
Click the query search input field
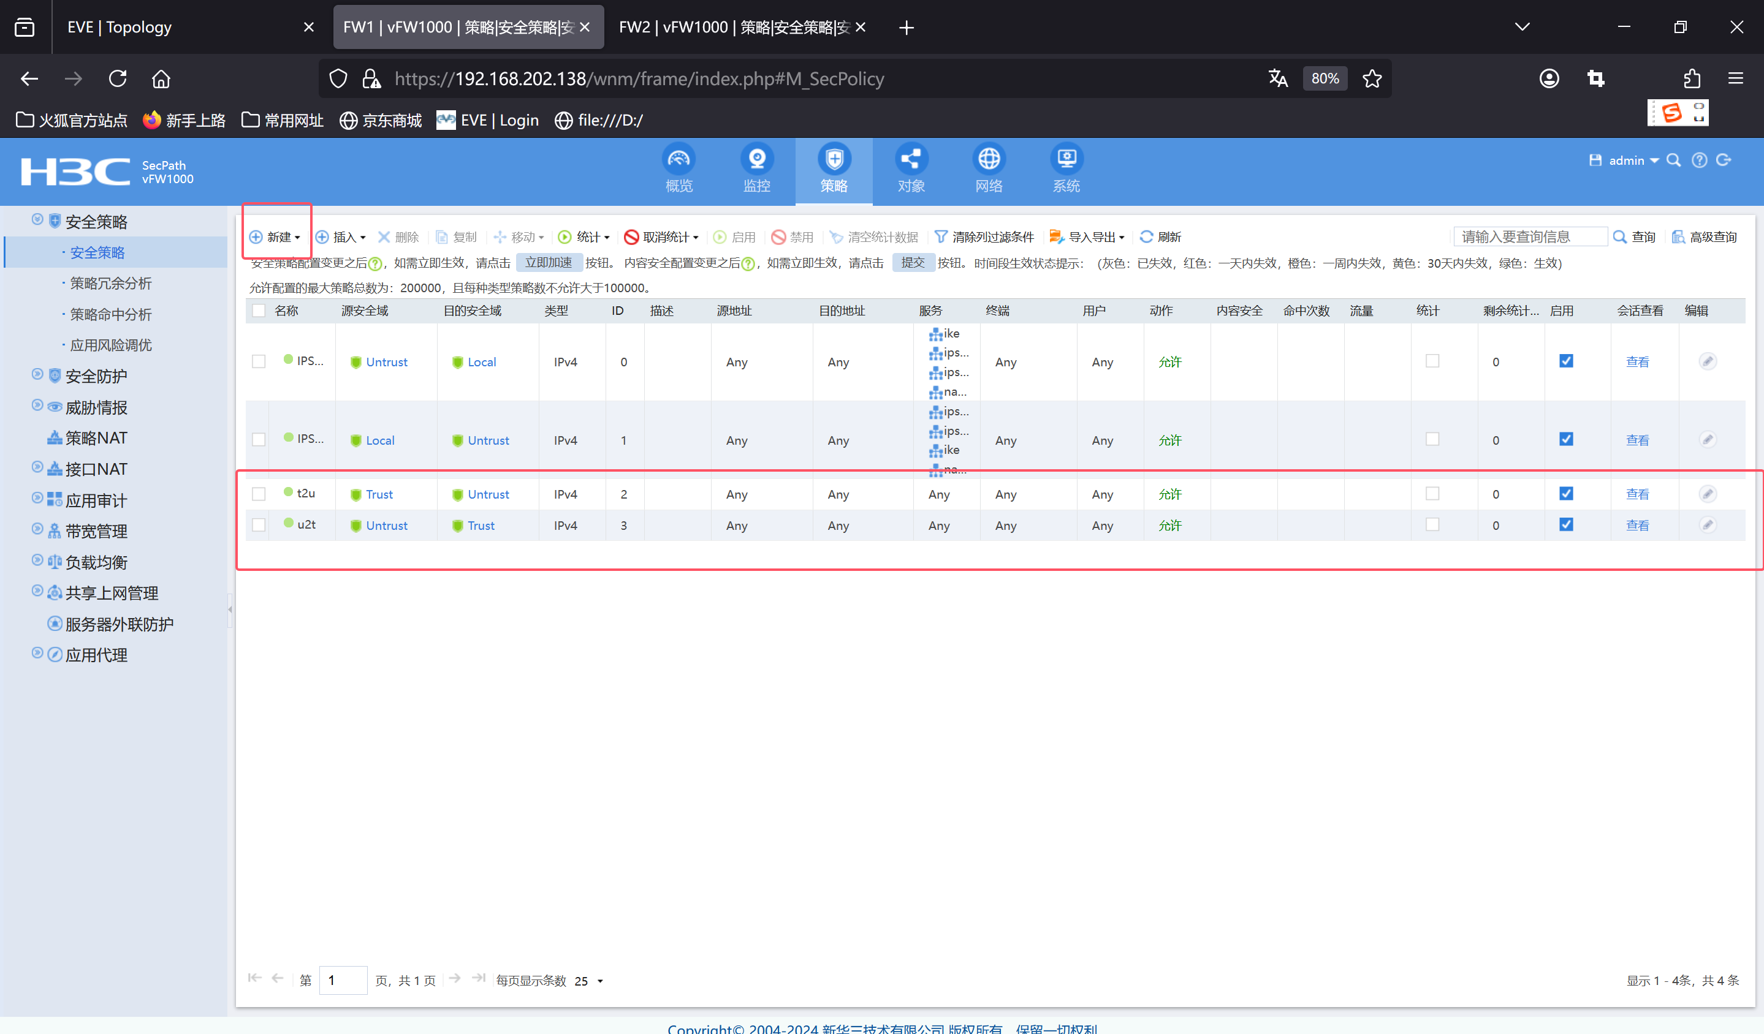click(x=1529, y=237)
